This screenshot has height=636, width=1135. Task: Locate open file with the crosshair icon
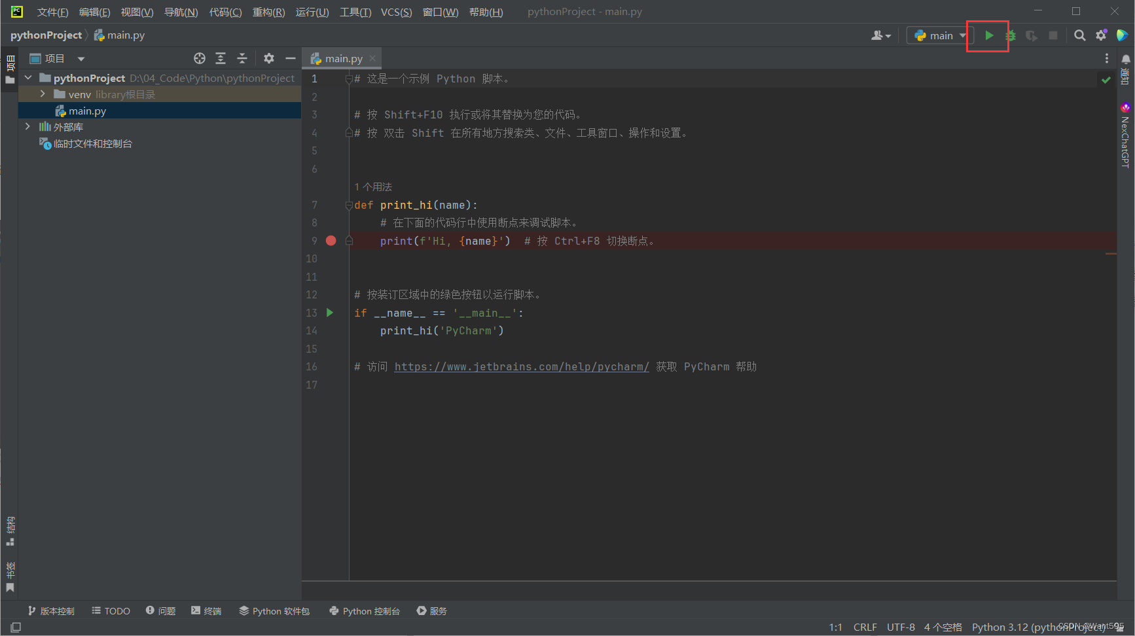[x=199, y=58]
